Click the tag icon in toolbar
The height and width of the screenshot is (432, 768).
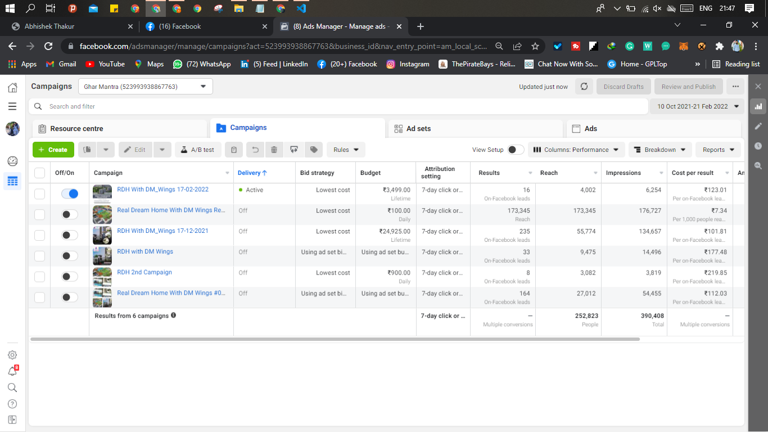314,150
